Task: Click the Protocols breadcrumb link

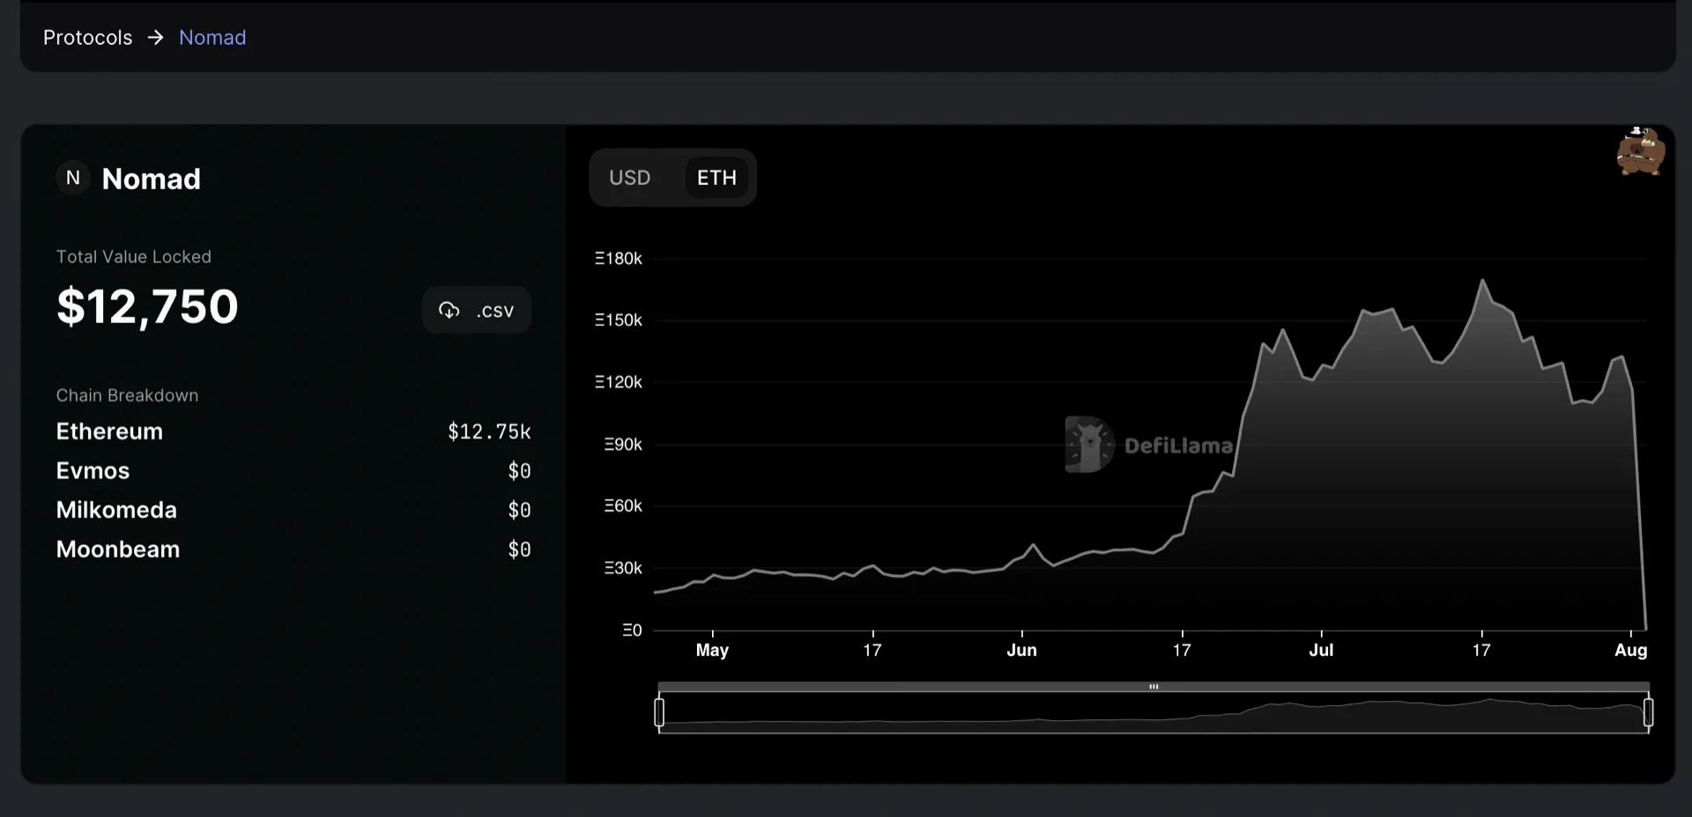Action: coord(87,37)
